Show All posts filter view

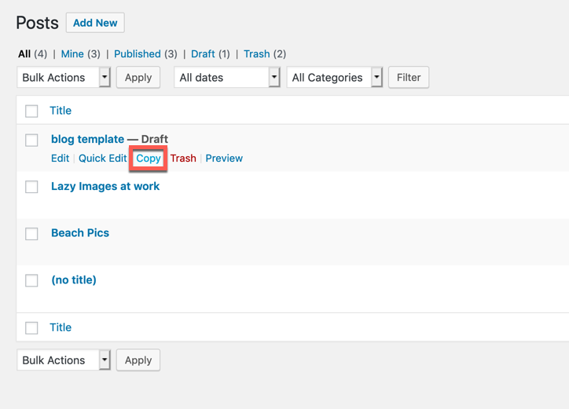point(24,54)
